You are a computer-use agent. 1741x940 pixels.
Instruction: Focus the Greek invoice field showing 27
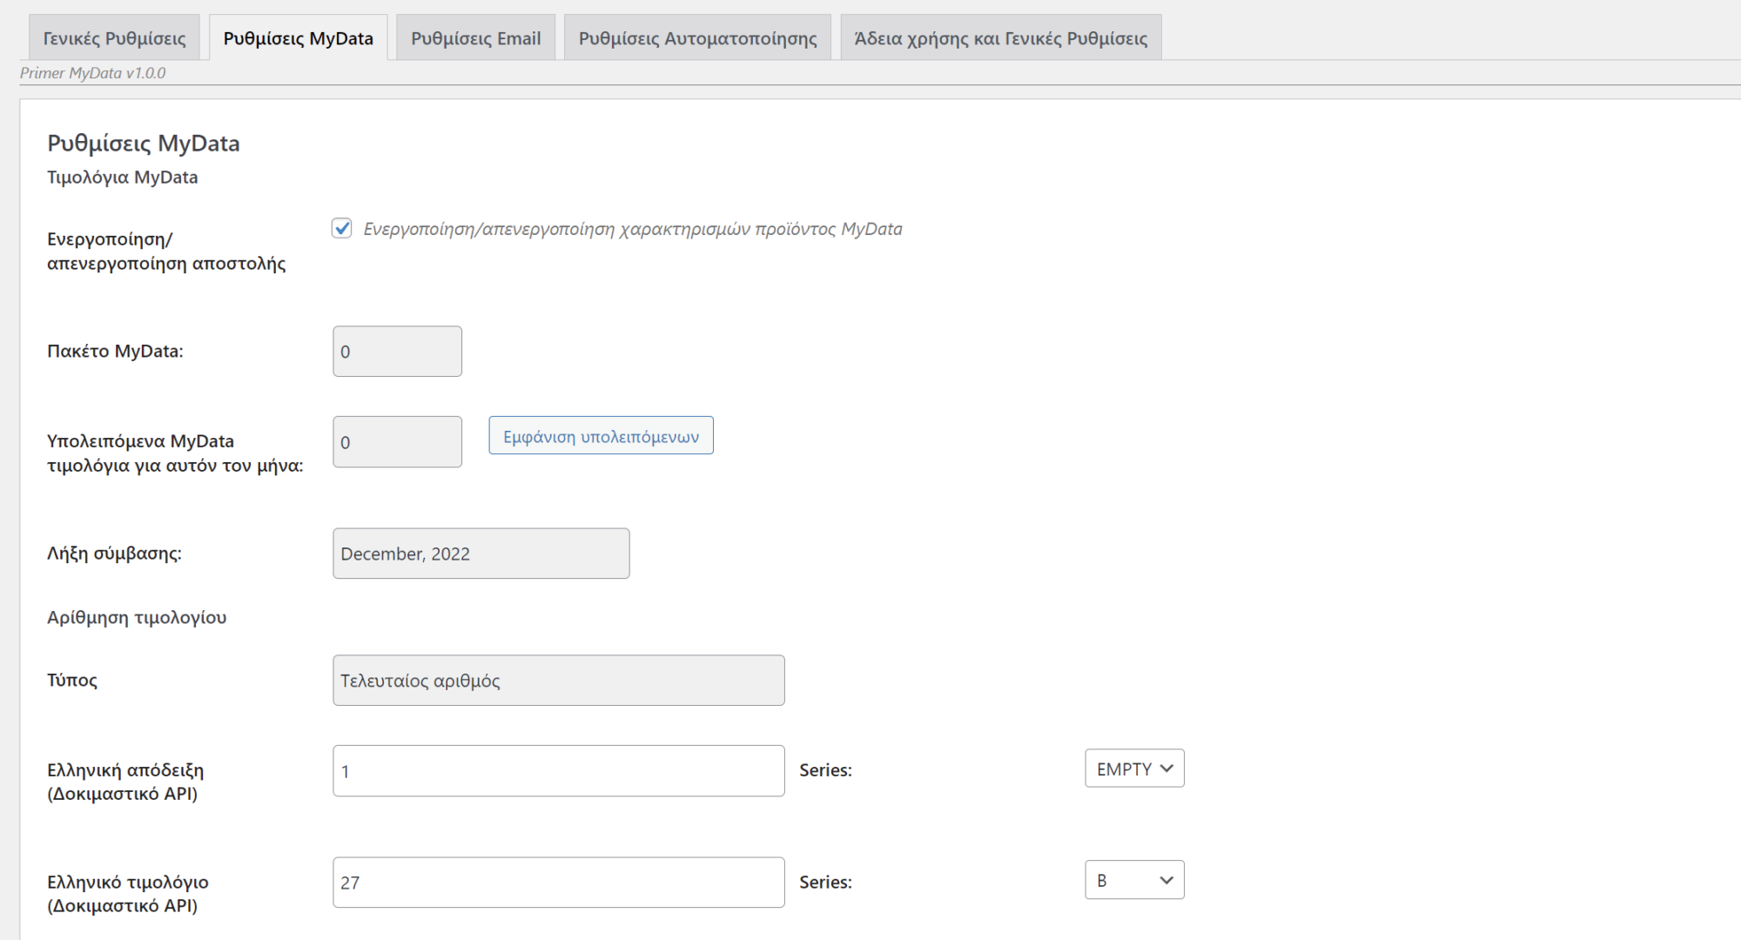557,882
